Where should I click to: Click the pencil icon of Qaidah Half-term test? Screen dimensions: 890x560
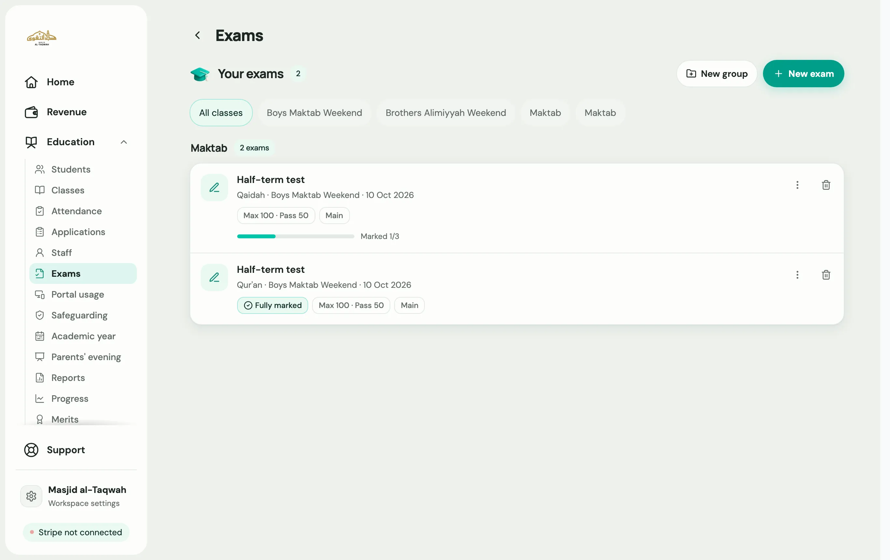(214, 188)
